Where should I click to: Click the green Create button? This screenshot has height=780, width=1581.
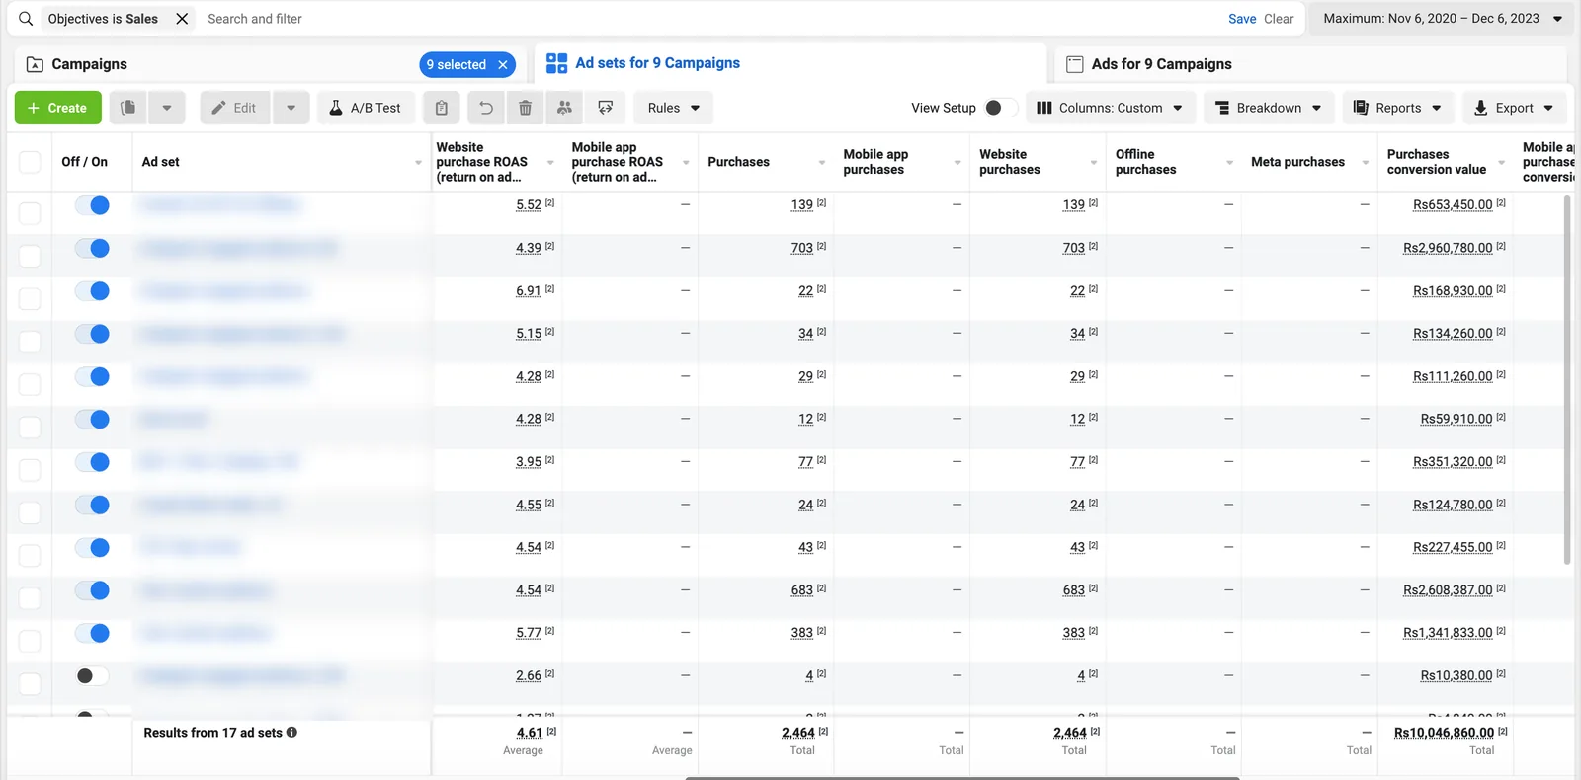57,108
